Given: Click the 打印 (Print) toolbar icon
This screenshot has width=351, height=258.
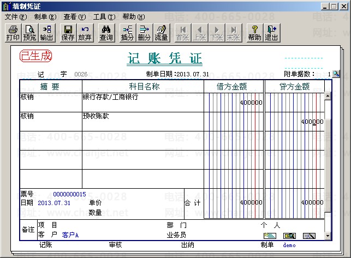Looking at the screenshot, I should pyautogui.click(x=12, y=33).
